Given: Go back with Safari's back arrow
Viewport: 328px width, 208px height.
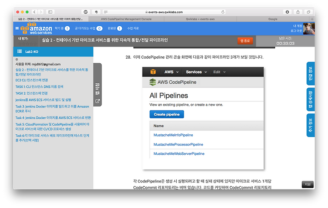Looking at the screenshot, I should coord(35,12).
